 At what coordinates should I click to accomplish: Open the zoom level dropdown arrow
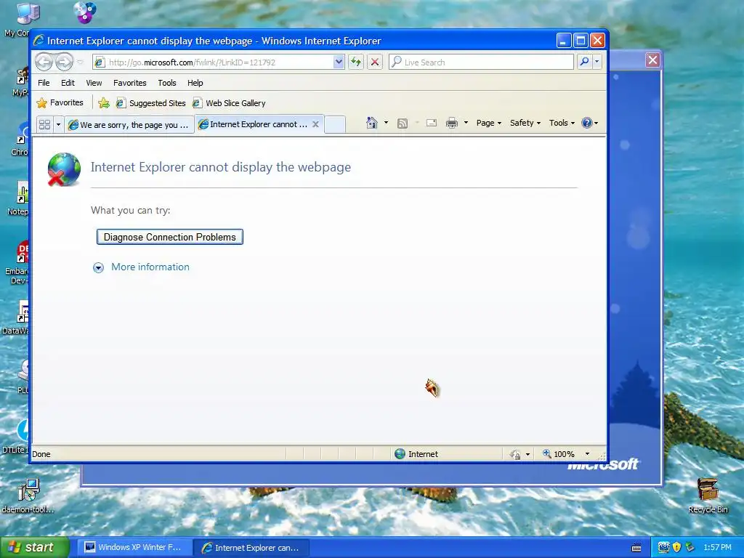click(x=587, y=454)
